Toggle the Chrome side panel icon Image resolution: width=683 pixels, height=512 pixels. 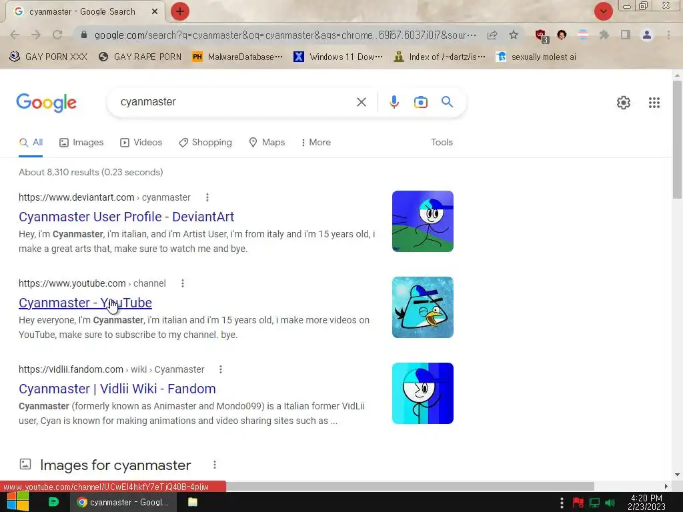point(626,35)
